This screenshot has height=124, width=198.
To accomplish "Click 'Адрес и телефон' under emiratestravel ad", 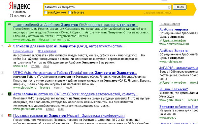I will pyautogui.click(x=174, y=40).
